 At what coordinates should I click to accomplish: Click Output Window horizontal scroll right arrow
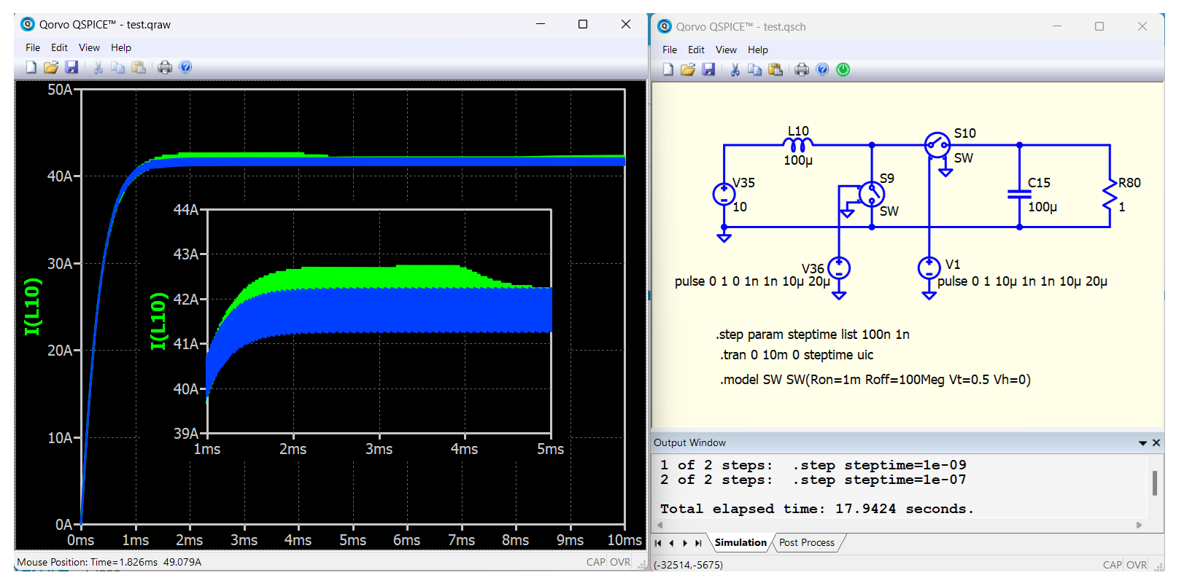[x=1139, y=525]
